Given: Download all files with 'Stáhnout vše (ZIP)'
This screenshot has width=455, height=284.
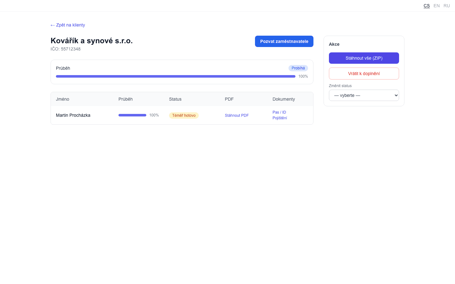Looking at the screenshot, I should [364, 58].
